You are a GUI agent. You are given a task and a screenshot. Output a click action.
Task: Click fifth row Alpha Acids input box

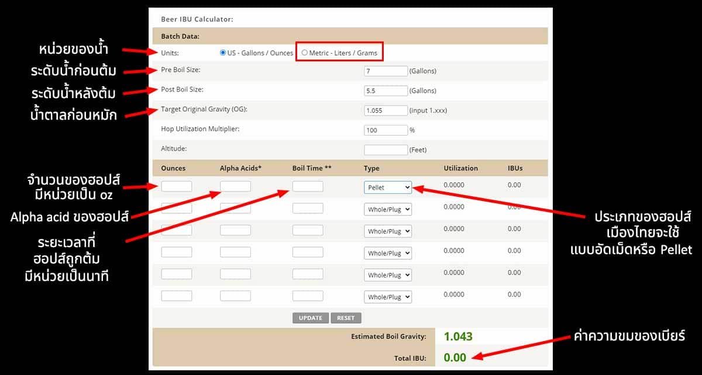tap(235, 274)
